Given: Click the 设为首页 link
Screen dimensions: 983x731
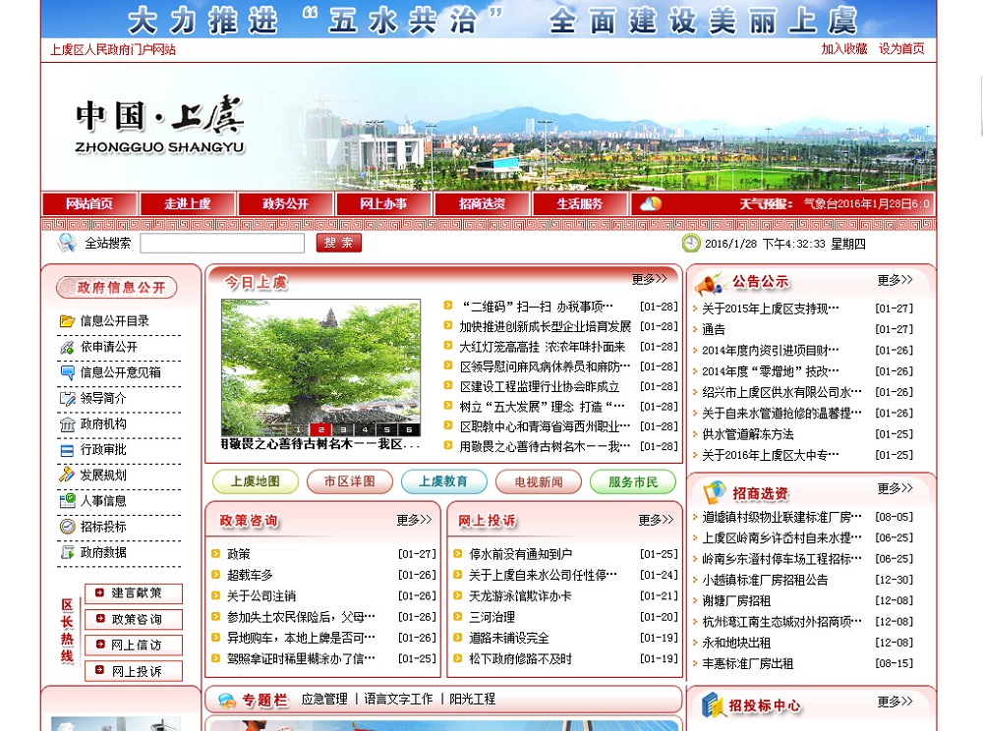Looking at the screenshot, I should 901,49.
